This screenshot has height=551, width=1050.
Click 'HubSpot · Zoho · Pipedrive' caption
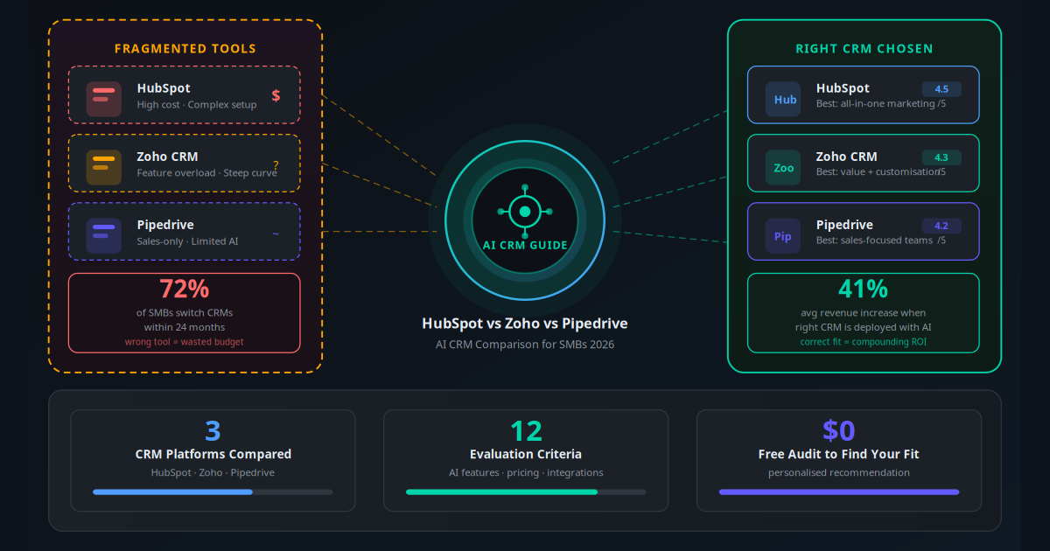pos(213,473)
